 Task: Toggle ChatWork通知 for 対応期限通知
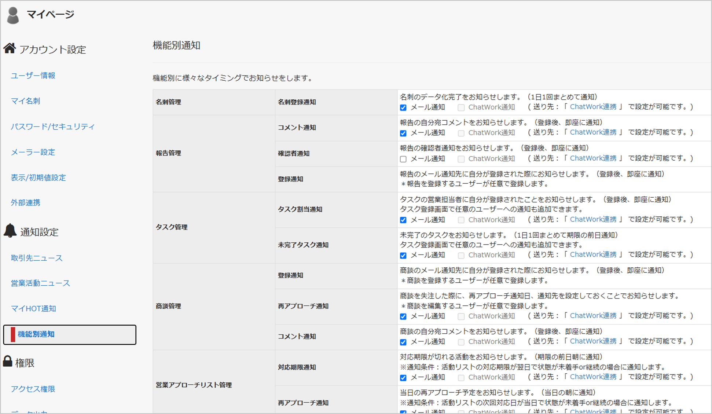click(x=461, y=378)
